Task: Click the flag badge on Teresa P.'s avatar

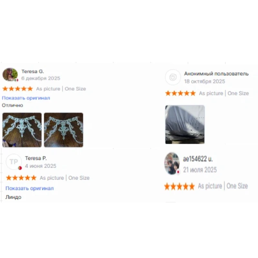Action: pos(20,168)
